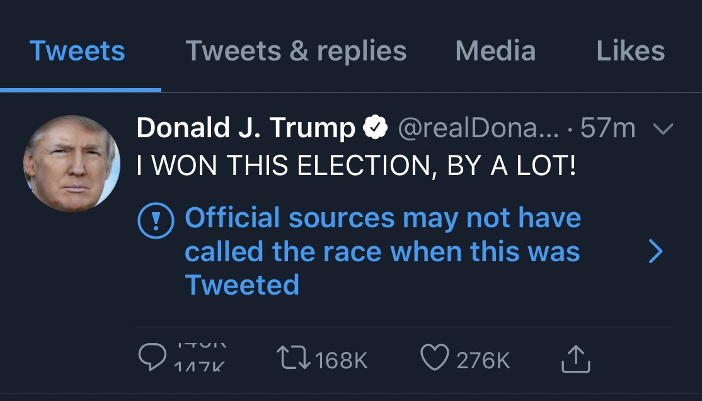The width and height of the screenshot is (702, 401).
Task: Click the 57m timestamp
Action: coord(607,128)
